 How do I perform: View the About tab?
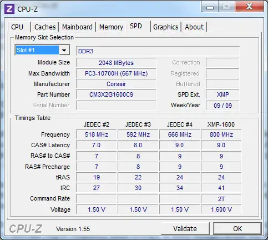(194, 27)
